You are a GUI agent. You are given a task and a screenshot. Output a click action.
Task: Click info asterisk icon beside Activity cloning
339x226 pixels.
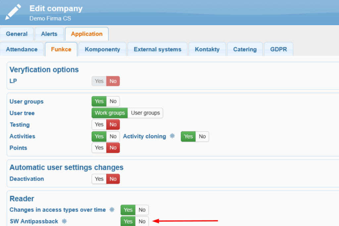(172, 136)
